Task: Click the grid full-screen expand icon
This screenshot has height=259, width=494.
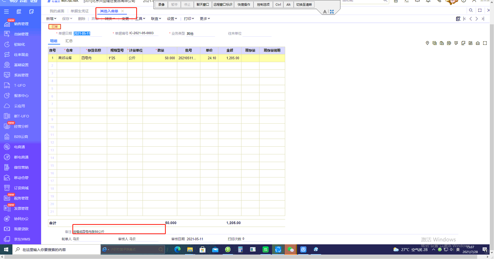Action: 485,43
